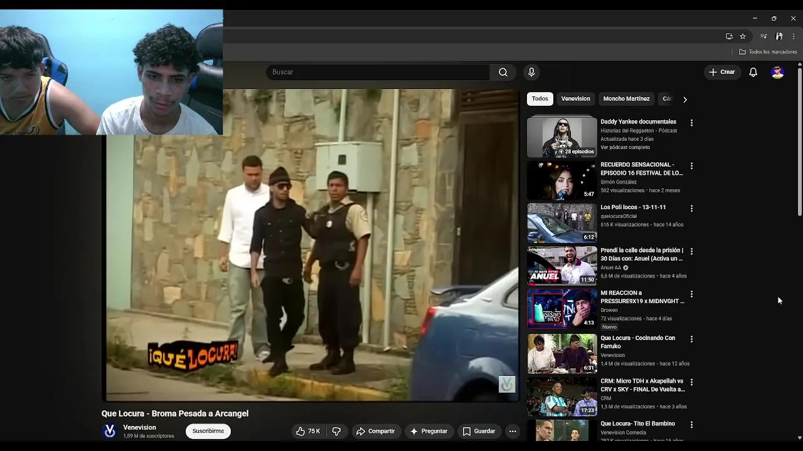Screen dimensions: 803x451
Task: Click the main video player to pause
Action: pyautogui.click(x=311, y=244)
